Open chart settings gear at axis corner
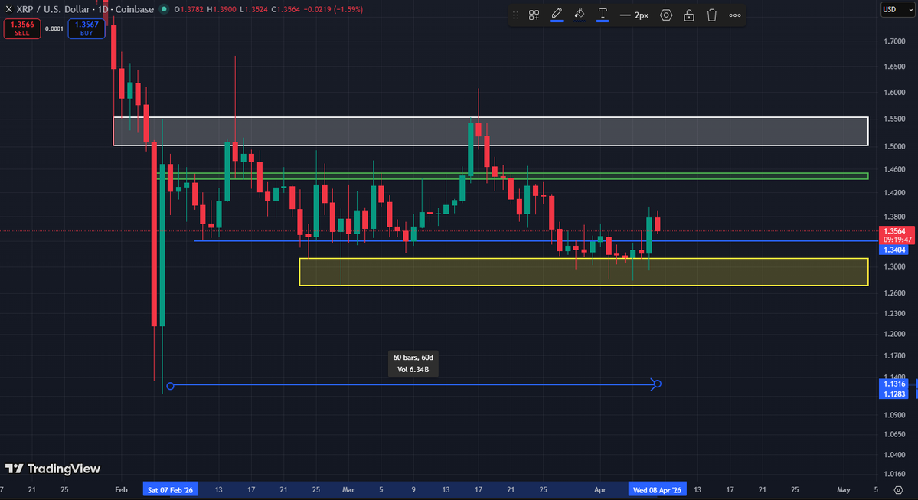Screen dimensions: 918x500 coord(899,490)
